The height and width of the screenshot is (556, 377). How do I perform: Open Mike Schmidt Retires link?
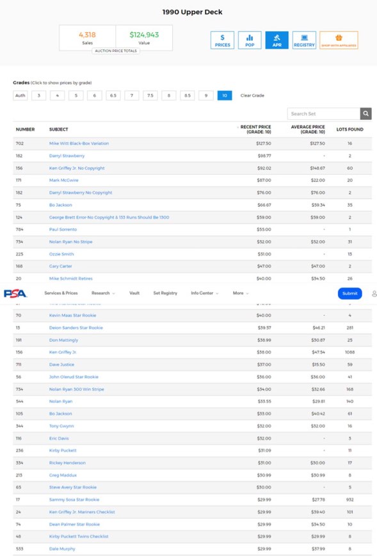(71, 279)
